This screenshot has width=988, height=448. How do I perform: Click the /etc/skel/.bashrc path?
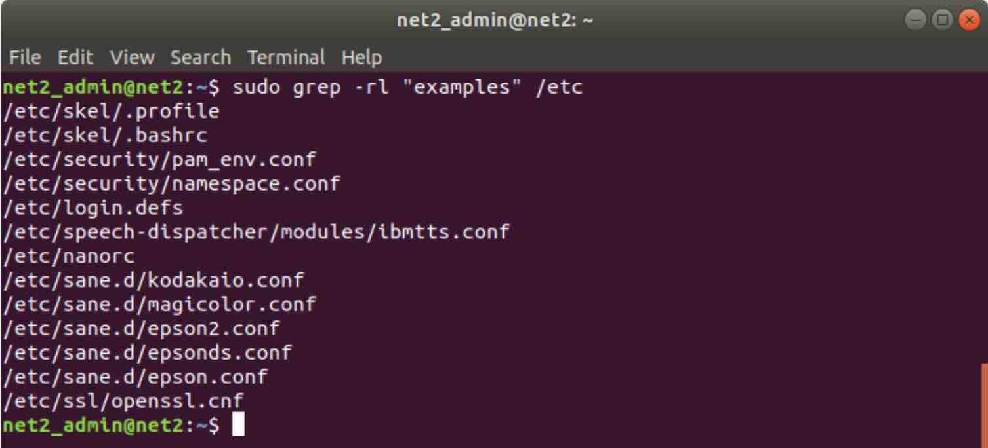[105, 135]
